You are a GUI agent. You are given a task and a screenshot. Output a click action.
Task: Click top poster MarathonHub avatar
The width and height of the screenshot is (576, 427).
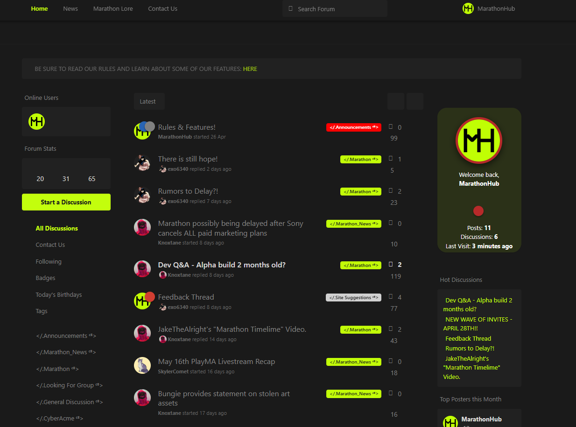pyautogui.click(x=450, y=422)
